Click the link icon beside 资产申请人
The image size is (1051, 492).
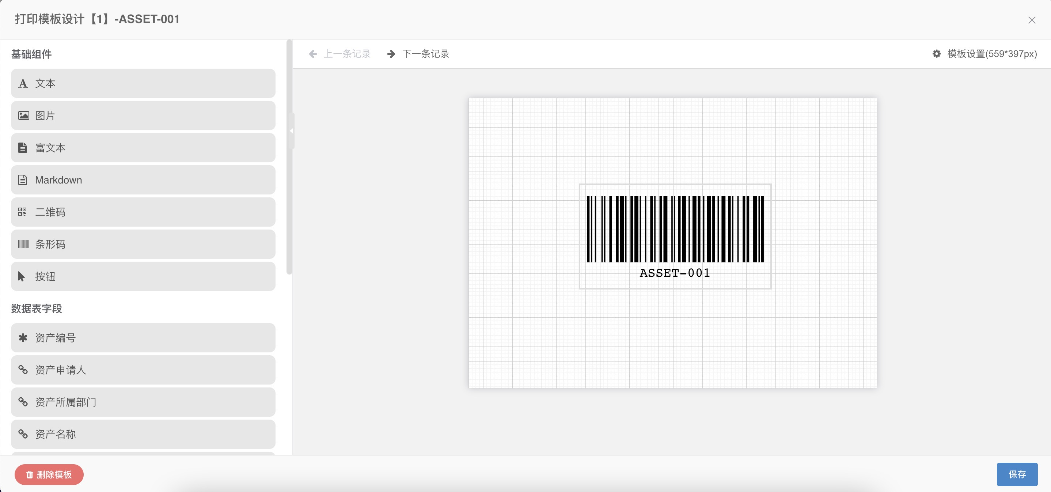click(x=23, y=370)
